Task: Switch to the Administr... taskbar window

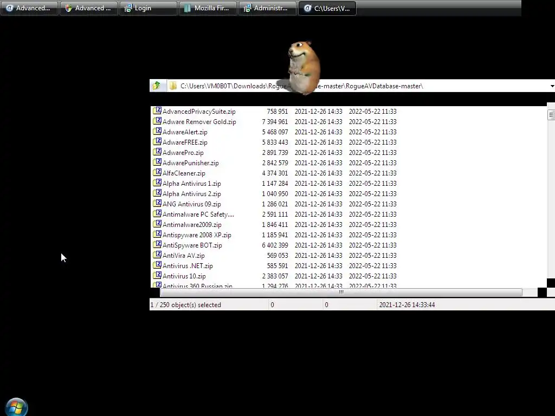Action: coord(268,8)
